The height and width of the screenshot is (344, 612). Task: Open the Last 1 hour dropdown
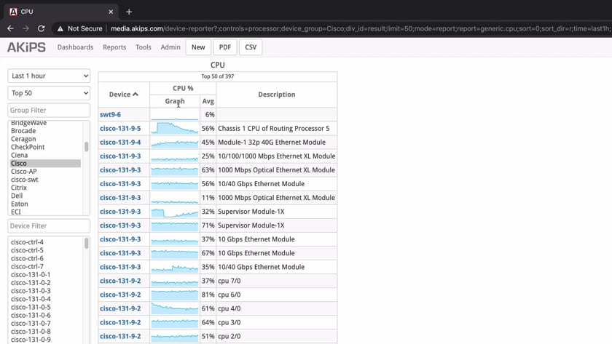coord(49,76)
